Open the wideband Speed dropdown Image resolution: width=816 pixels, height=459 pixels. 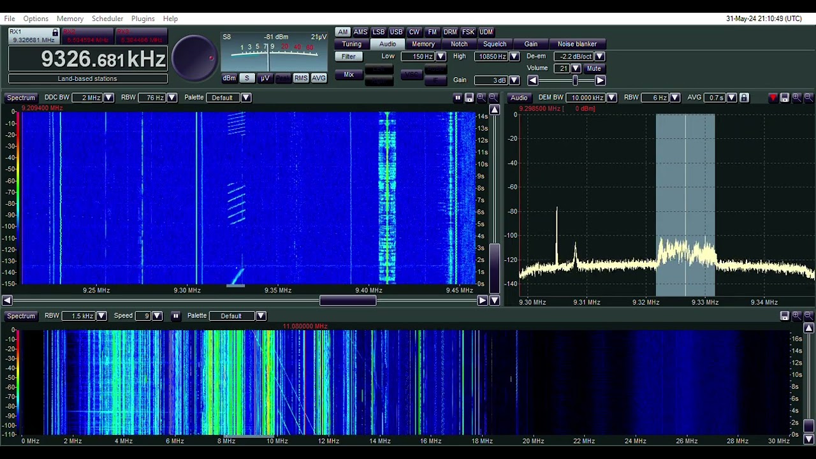coord(157,316)
